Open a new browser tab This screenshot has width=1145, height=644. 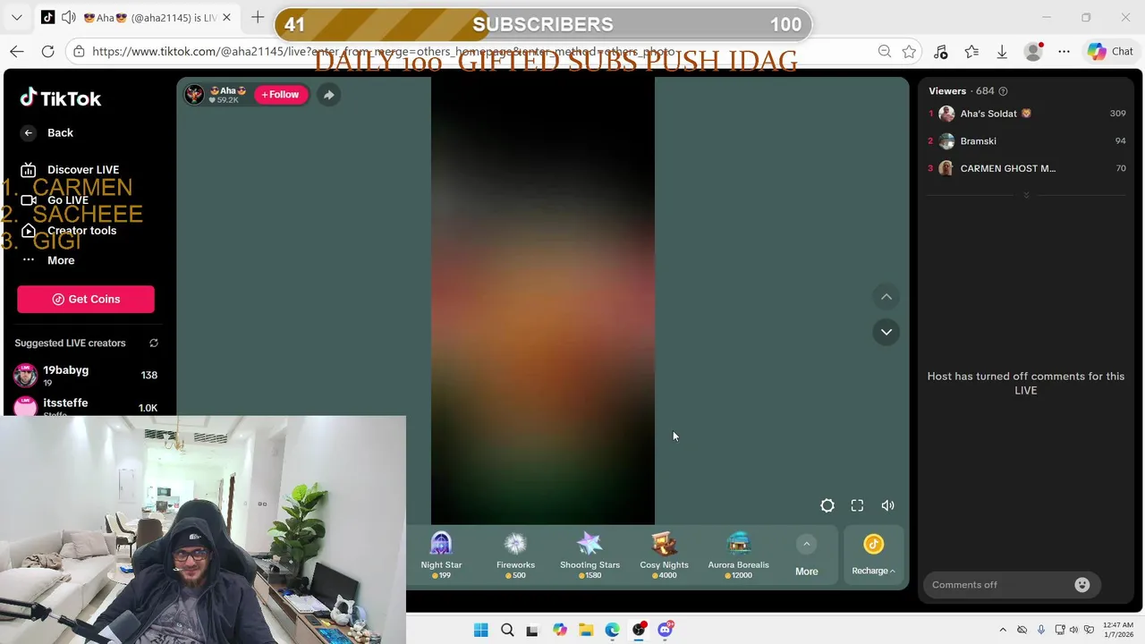tap(258, 18)
